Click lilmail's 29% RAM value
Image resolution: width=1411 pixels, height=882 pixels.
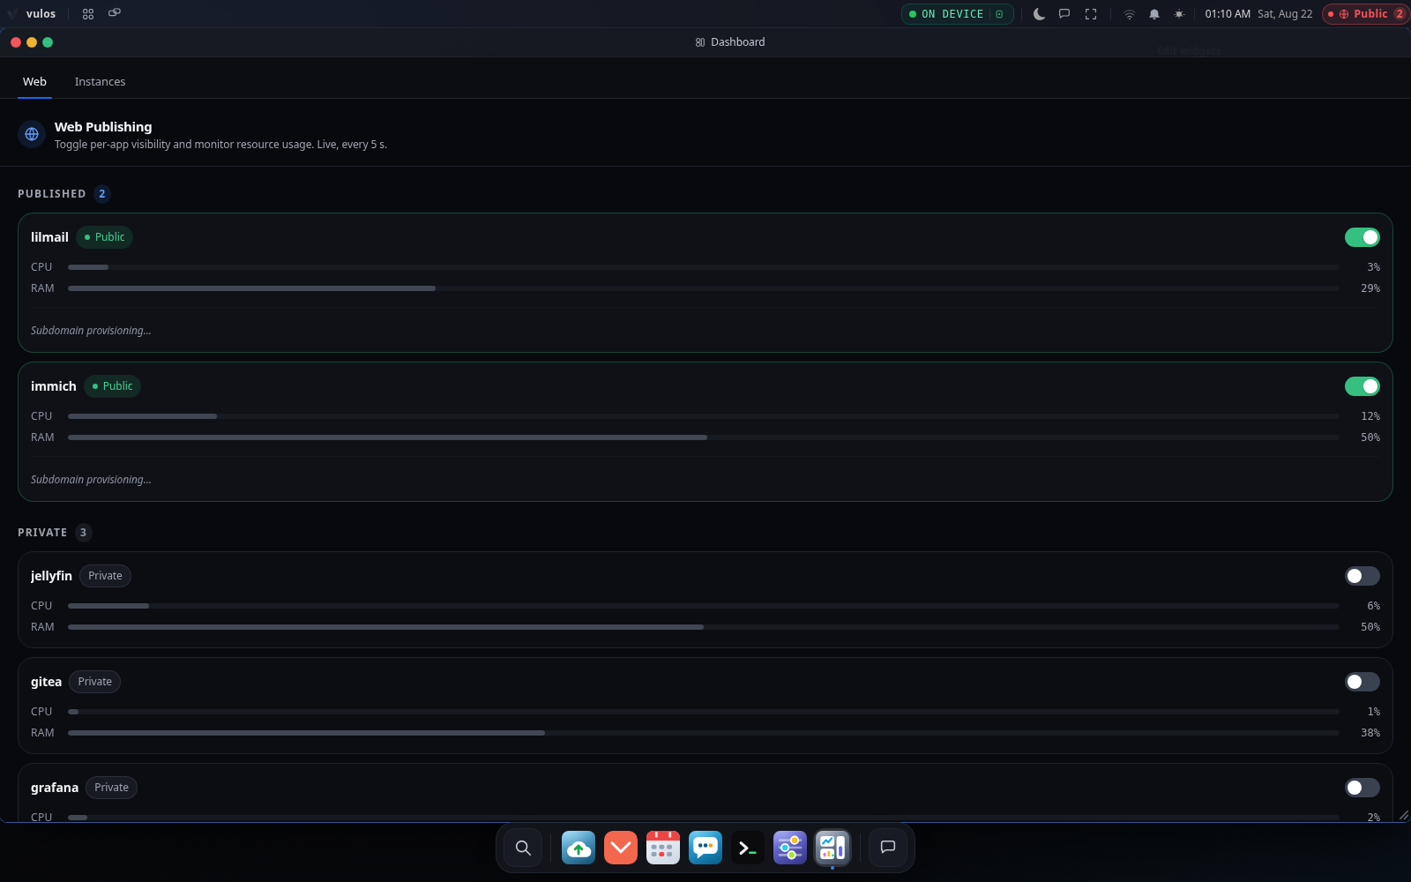tap(1370, 288)
